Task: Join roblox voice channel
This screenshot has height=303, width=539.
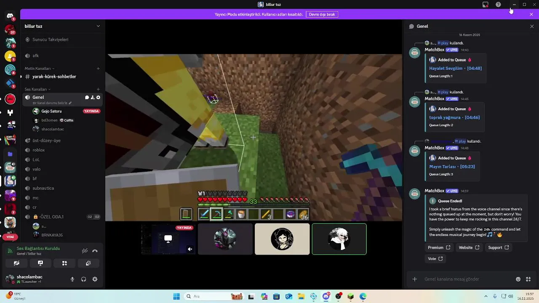Action: pos(63,150)
